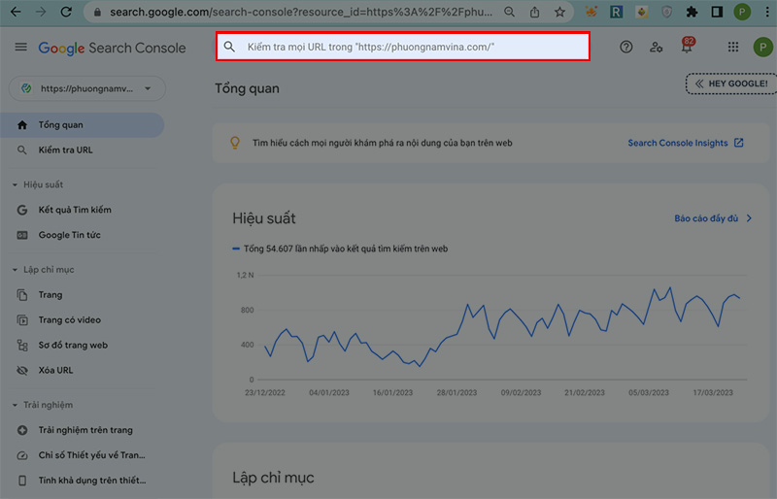Viewport: 777px width, 499px height.
Task: Click the Lập chỉ mục card title
Action: click(273, 478)
